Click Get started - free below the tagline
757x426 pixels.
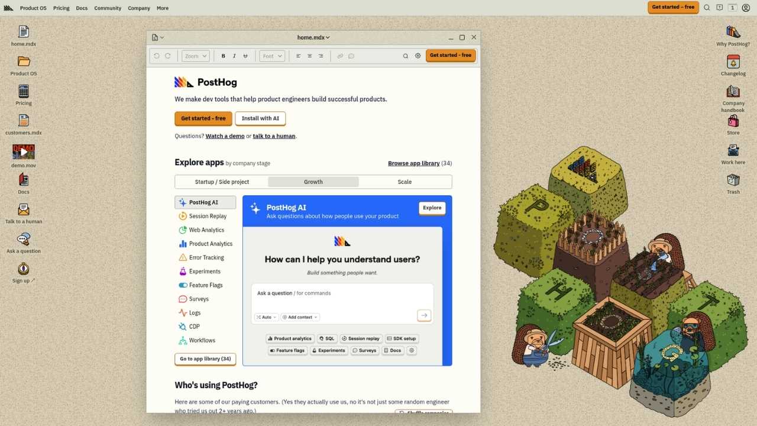click(203, 118)
